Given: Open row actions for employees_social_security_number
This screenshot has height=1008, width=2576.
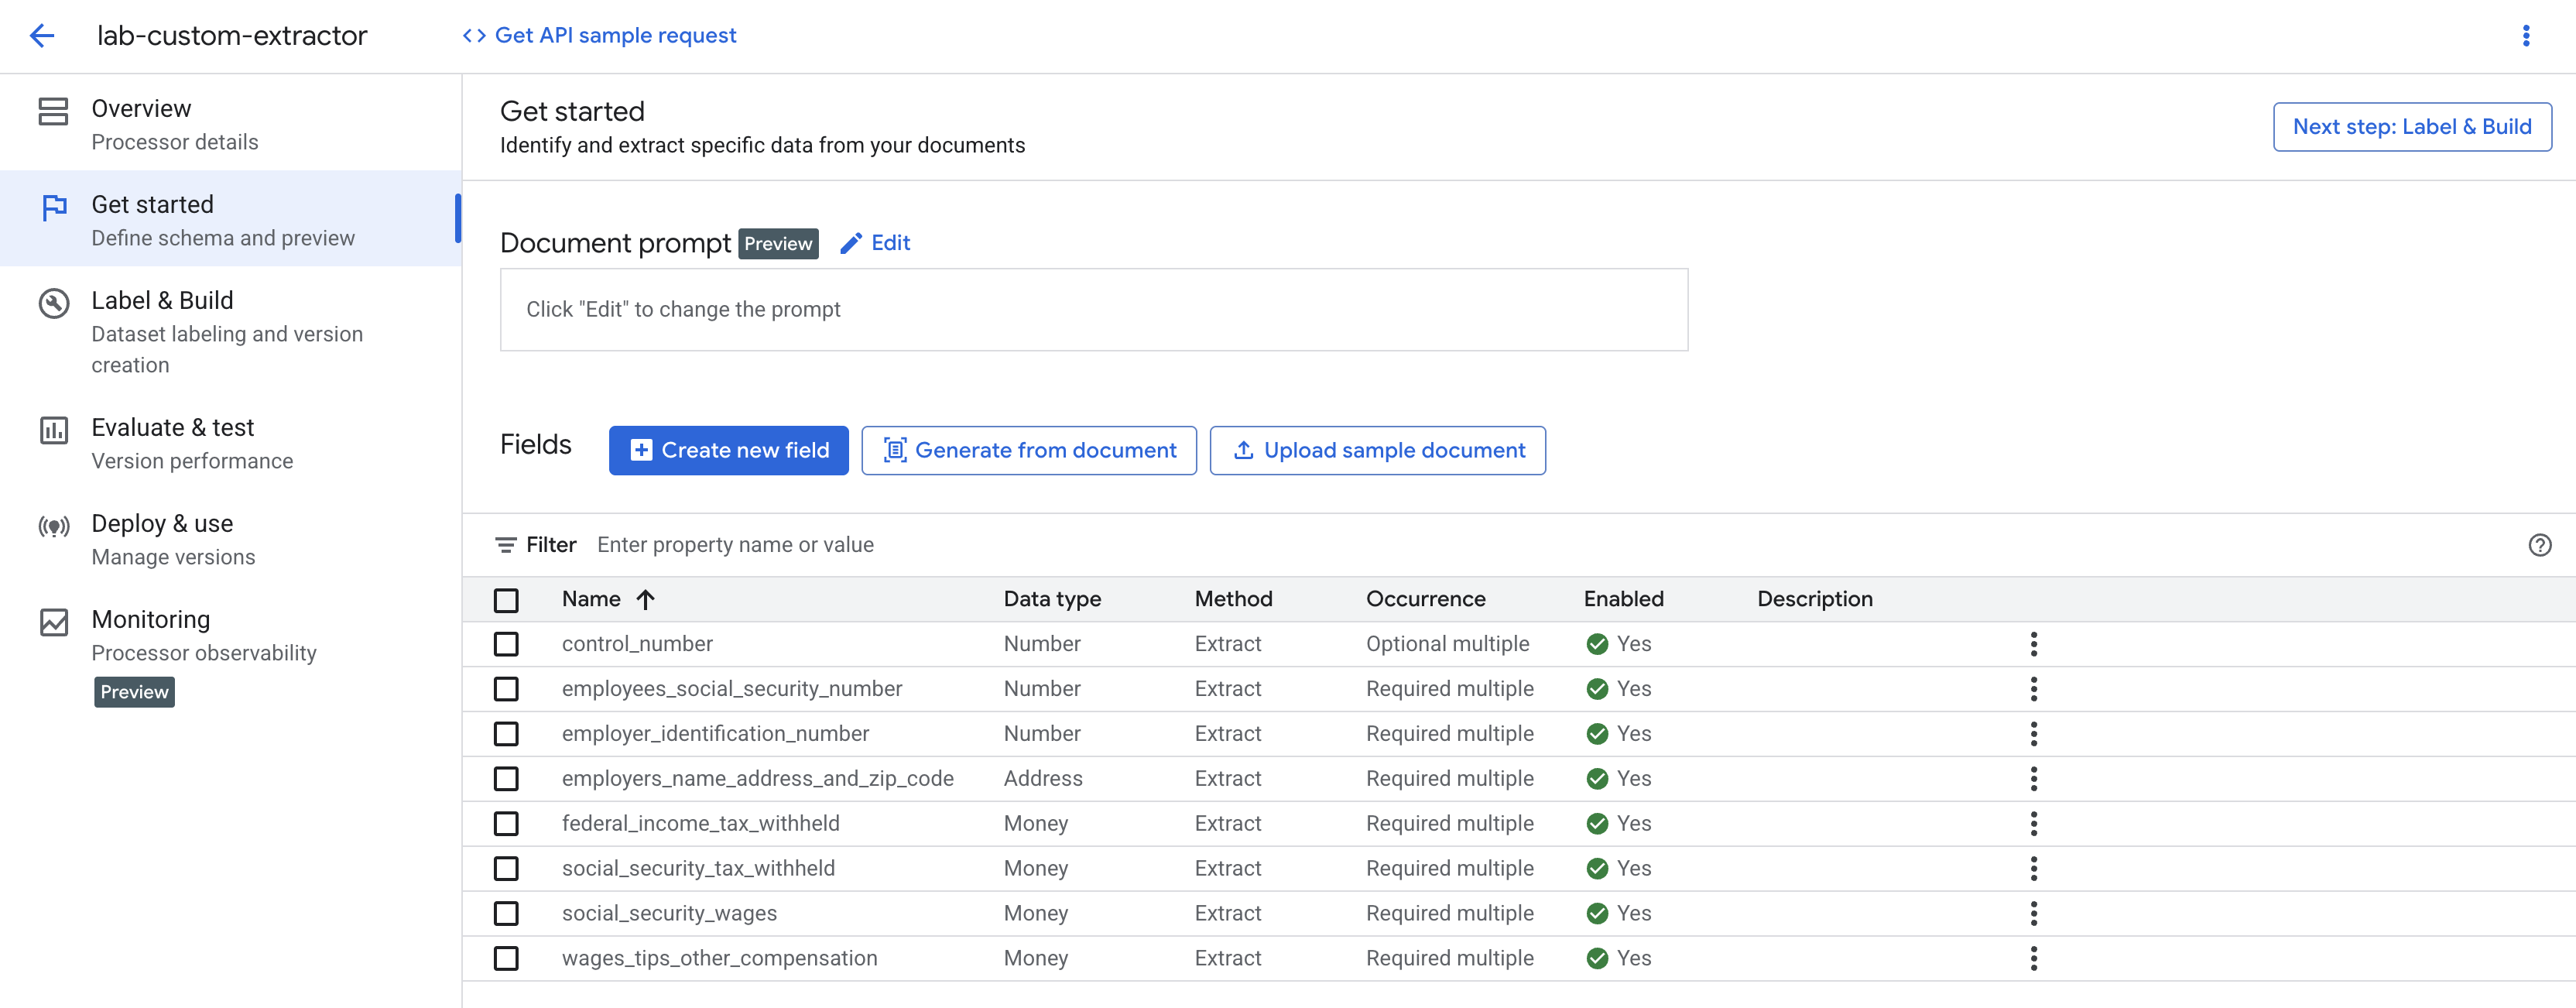Looking at the screenshot, I should [x=2033, y=689].
